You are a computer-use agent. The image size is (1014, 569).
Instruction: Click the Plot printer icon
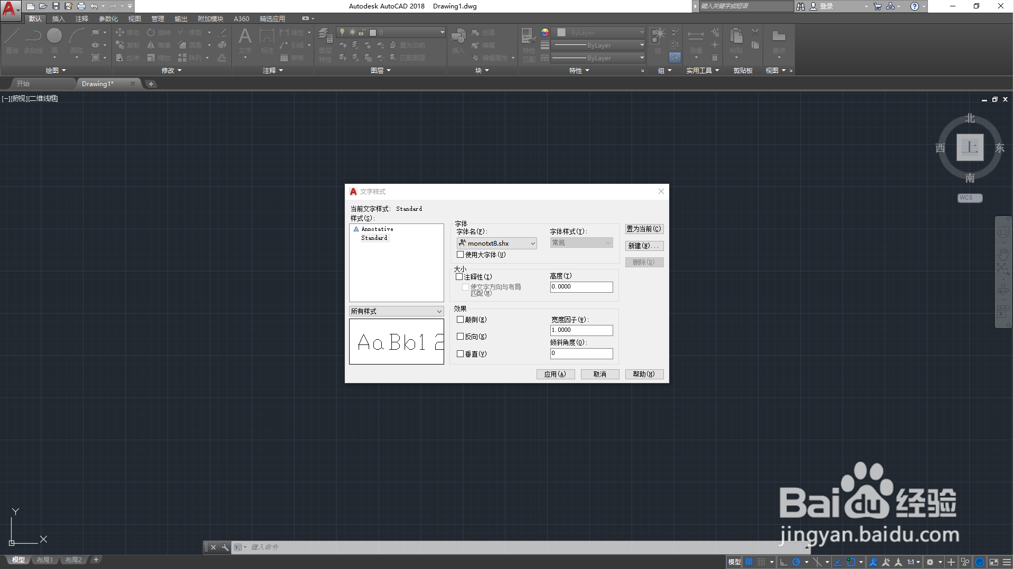pyautogui.click(x=81, y=6)
